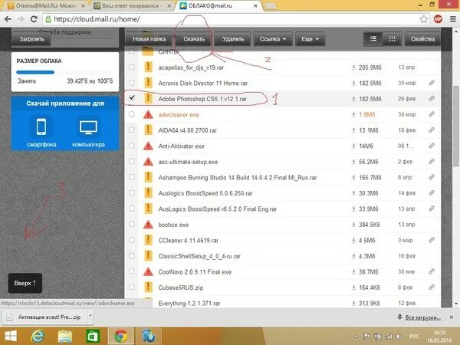The height and width of the screenshot is (345, 460).
Task: Click archive icon of Cubase5RUS.zip
Action: pyautogui.click(x=149, y=287)
